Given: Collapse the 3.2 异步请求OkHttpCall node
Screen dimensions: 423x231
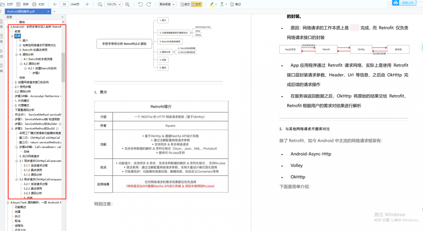Looking at the screenshot, I should tap(17, 179).
